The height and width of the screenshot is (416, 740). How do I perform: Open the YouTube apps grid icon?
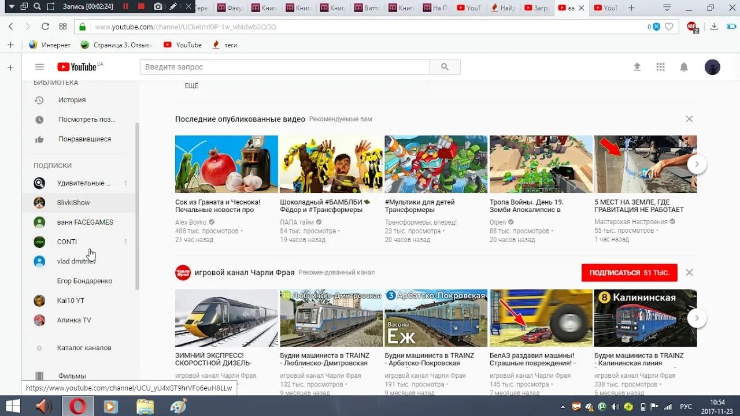click(660, 67)
